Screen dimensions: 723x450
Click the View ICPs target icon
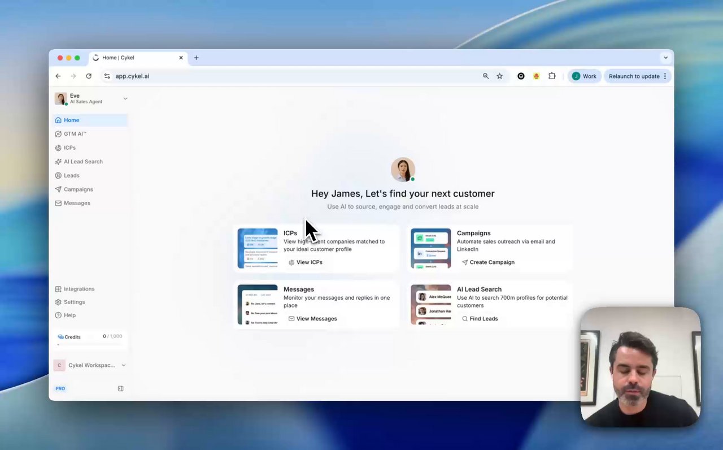tap(291, 262)
